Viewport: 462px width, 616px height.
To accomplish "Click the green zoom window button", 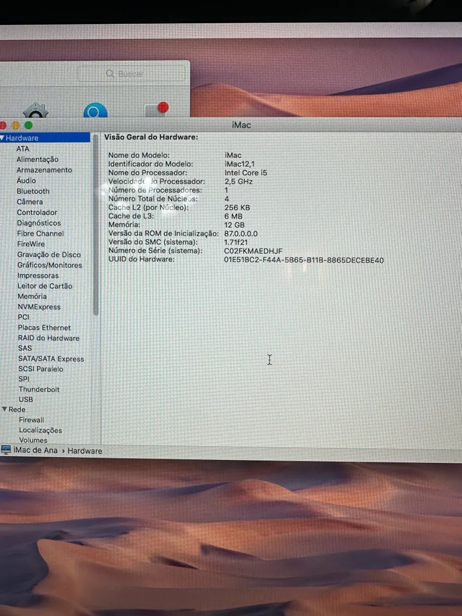I will tap(28, 126).
